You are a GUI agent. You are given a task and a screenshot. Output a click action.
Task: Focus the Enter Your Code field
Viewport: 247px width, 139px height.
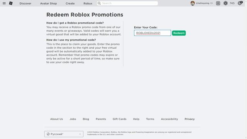[152, 33]
